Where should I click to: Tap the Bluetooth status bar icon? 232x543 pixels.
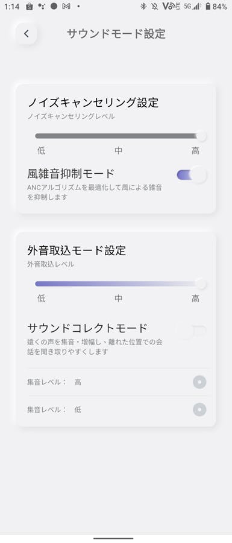coord(143,6)
